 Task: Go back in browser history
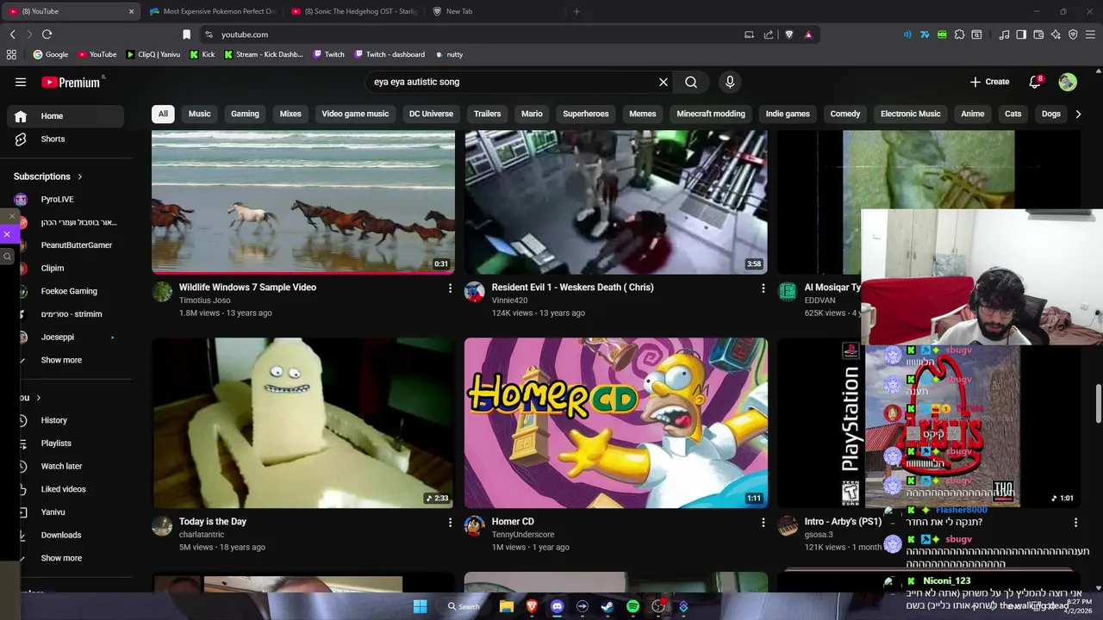[x=12, y=34]
